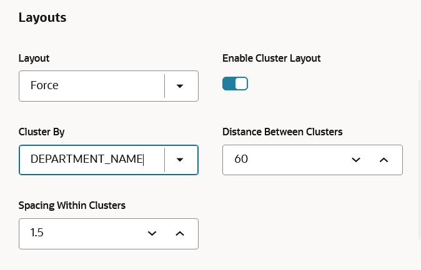Click the Spacing Within Clusters label

(72, 205)
